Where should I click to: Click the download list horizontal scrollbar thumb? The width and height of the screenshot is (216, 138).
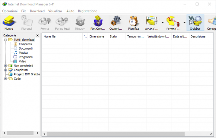115,134
